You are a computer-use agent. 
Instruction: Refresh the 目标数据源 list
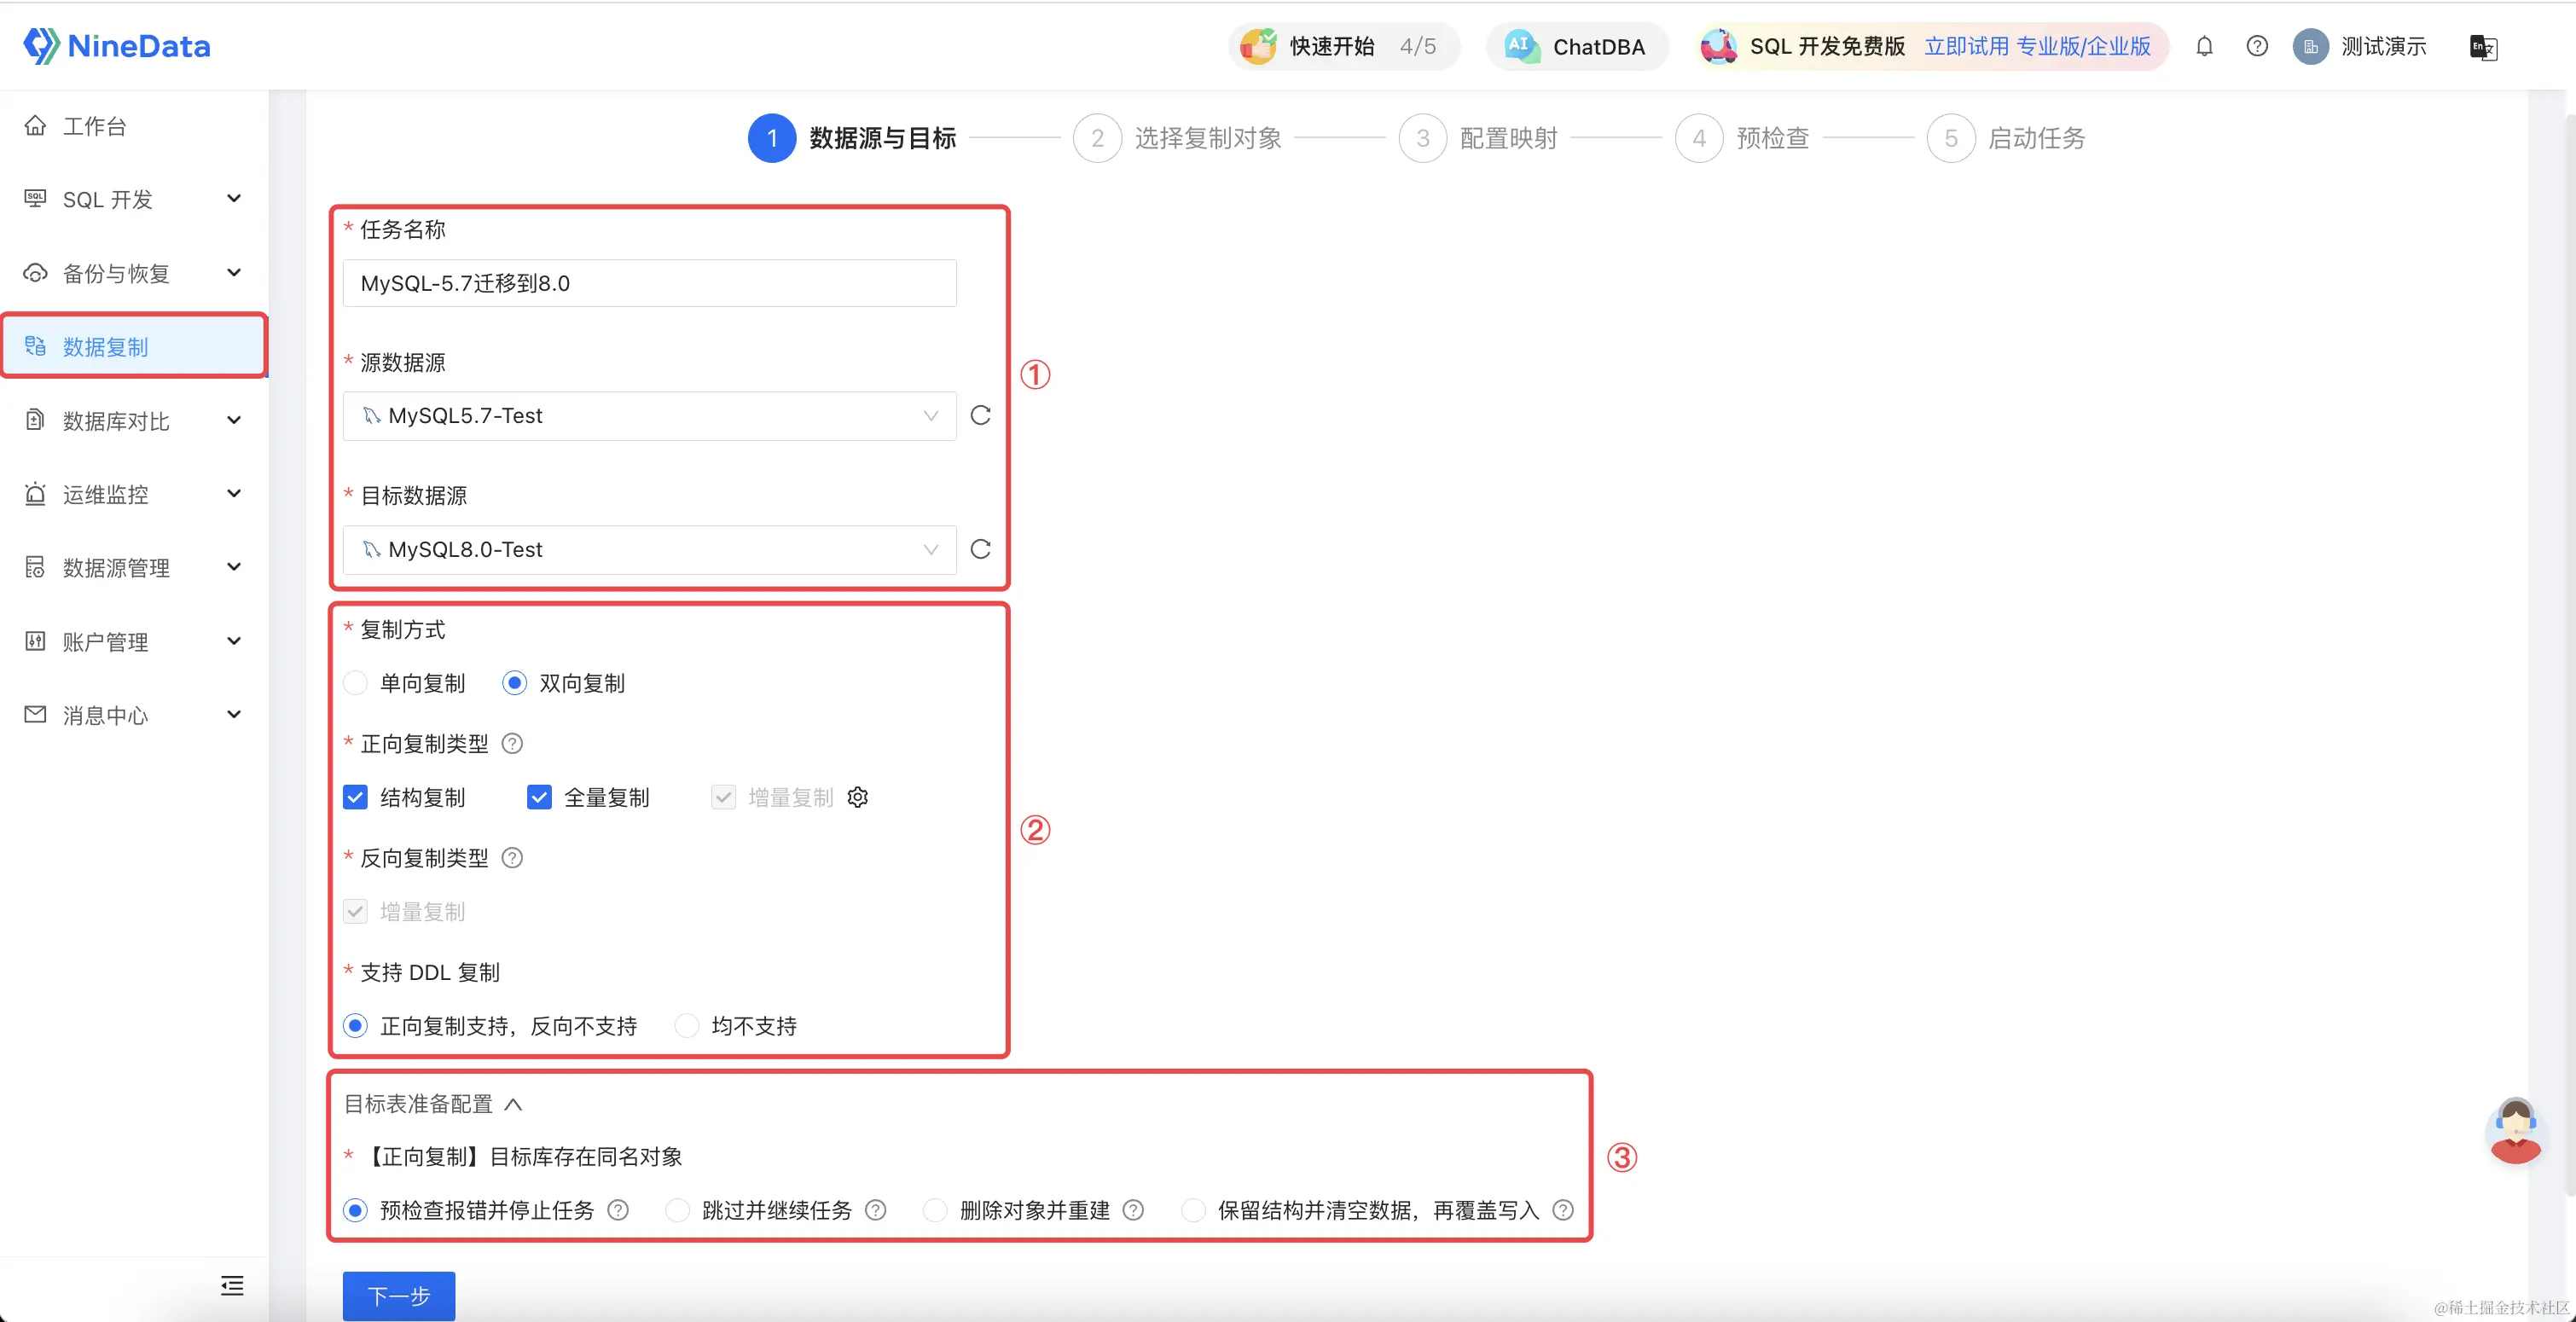click(x=980, y=549)
